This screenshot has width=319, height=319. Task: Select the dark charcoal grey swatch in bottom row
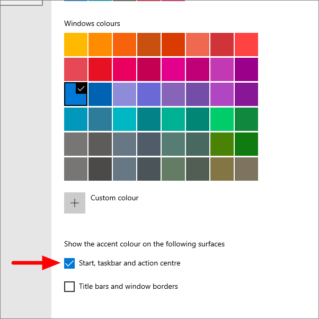100,169
